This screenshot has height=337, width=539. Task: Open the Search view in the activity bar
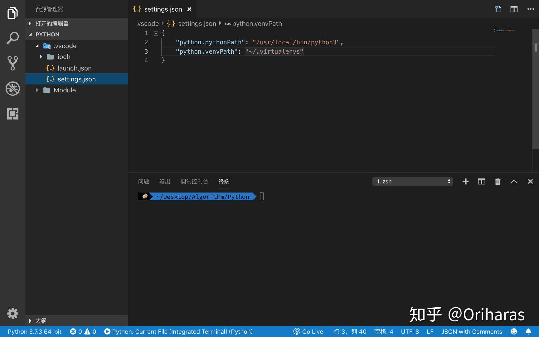tap(12, 37)
